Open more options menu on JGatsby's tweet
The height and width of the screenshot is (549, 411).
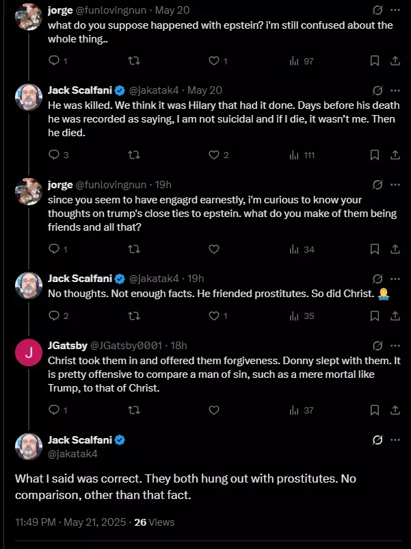pyautogui.click(x=395, y=346)
